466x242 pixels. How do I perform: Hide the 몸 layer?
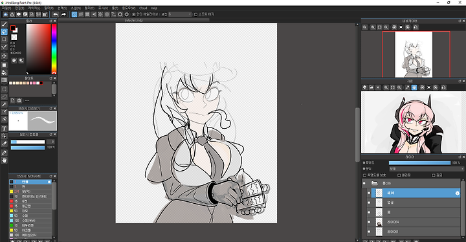pos(369,212)
